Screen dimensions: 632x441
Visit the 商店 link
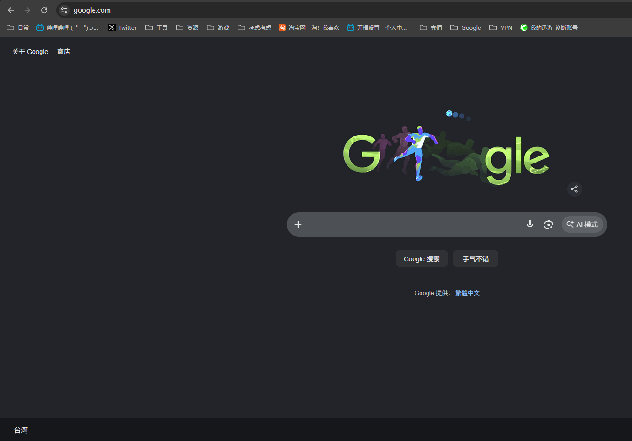(64, 52)
